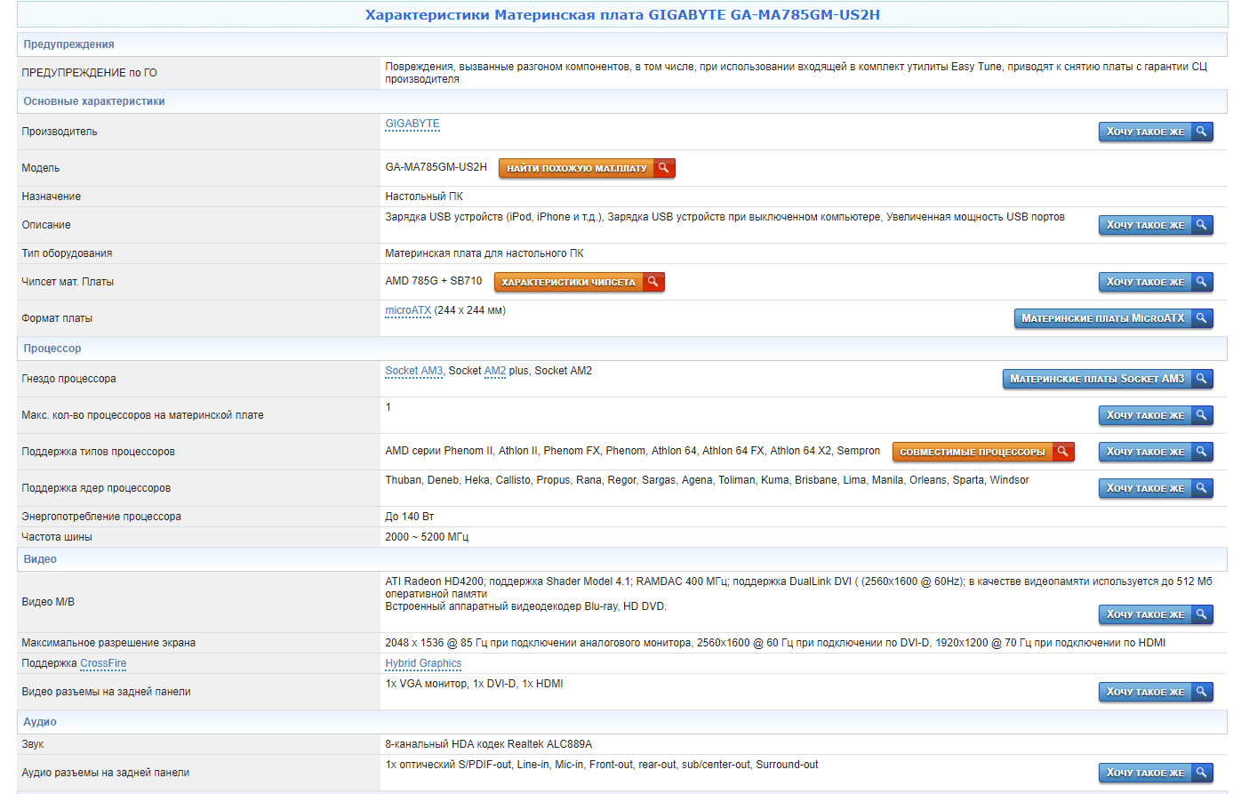Click magnifier icon in Описание row
This screenshot has width=1233, height=794.
pyautogui.click(x=1202, y=225)
